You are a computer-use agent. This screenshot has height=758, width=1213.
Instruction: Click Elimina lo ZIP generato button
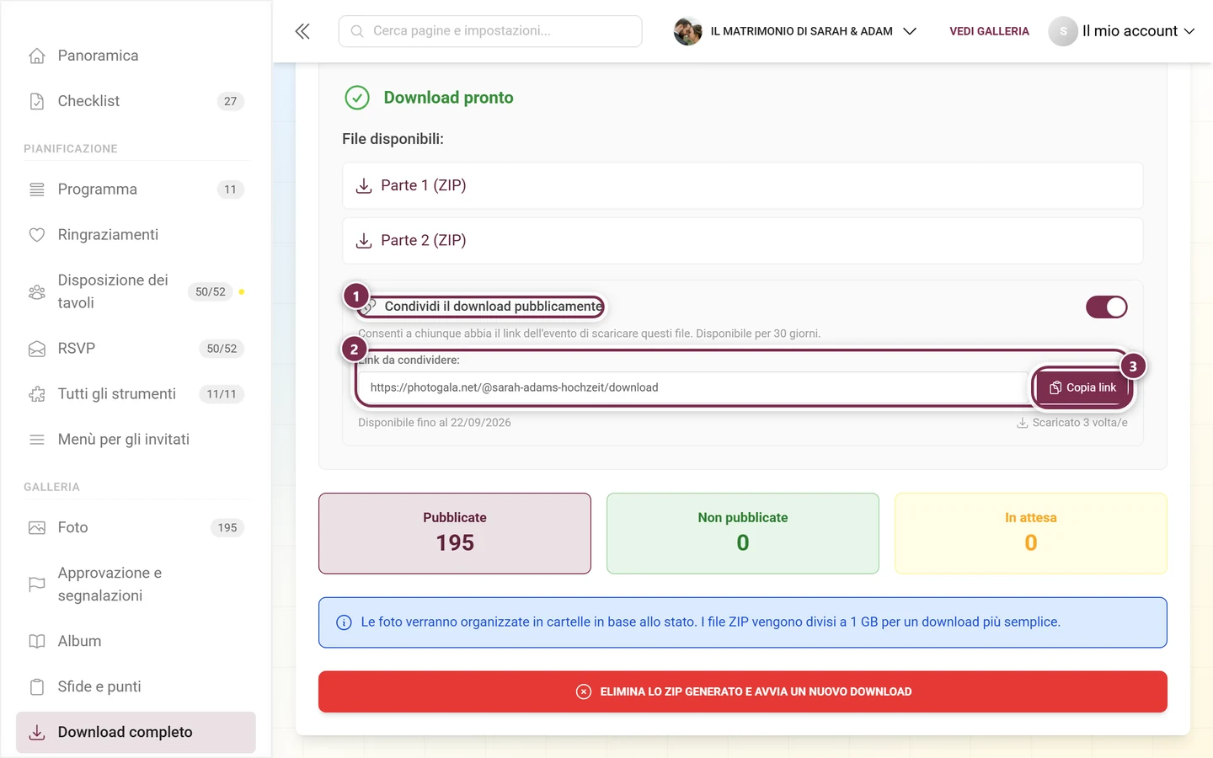click(x=742, y=691)
